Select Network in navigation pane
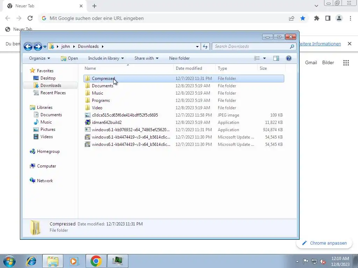 coord(45,181)
